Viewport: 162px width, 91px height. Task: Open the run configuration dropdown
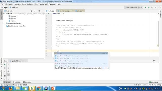pos(134,7)
